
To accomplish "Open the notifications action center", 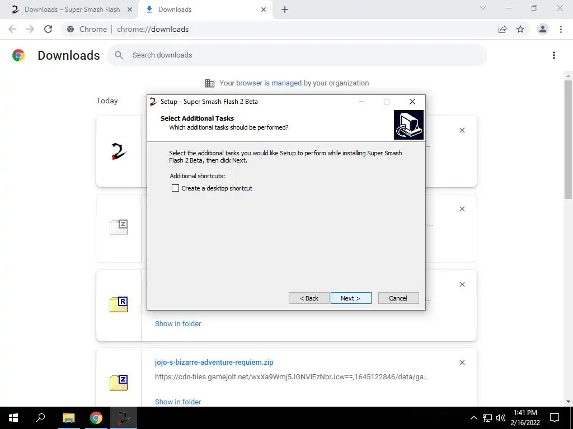I will point(555,418).
